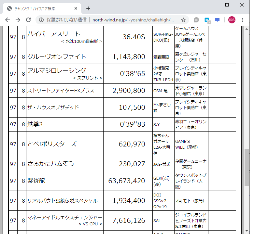
Task: Click score 7,616,126
Action: tap(129, 220)
